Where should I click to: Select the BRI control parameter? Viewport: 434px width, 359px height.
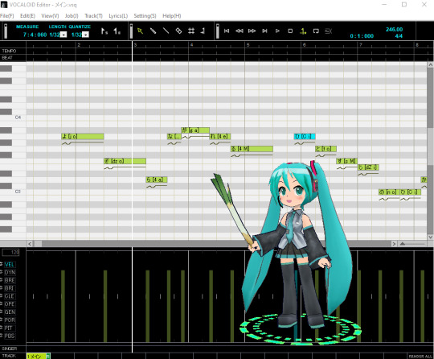10,288
